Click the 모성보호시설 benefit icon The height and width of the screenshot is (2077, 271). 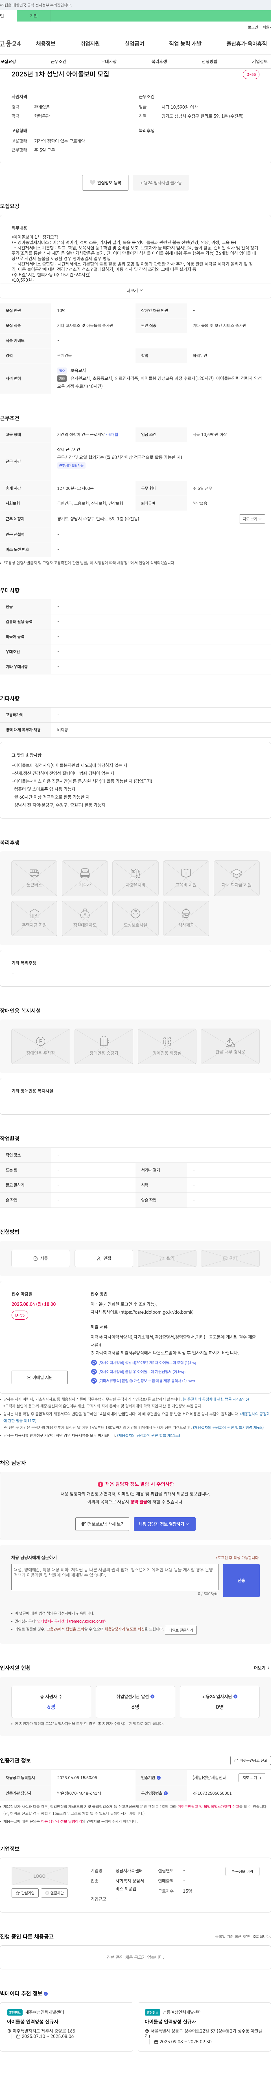(135, 918)
